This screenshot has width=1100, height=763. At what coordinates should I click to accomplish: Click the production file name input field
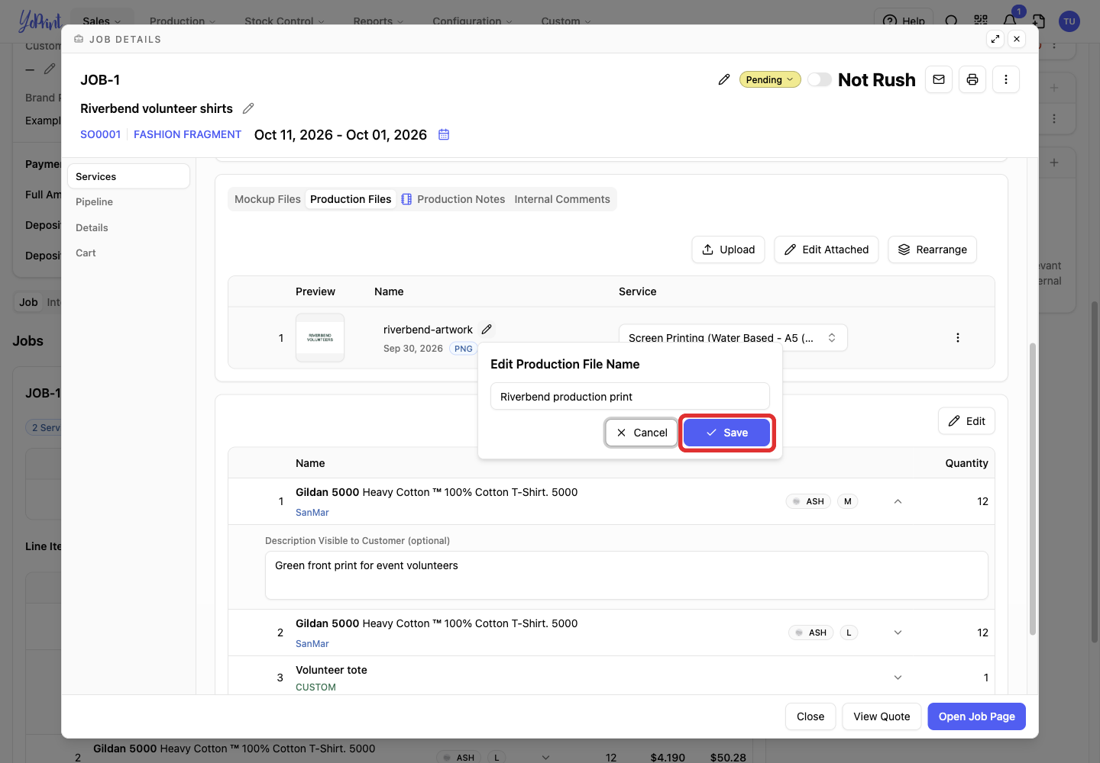pos(629,397)
